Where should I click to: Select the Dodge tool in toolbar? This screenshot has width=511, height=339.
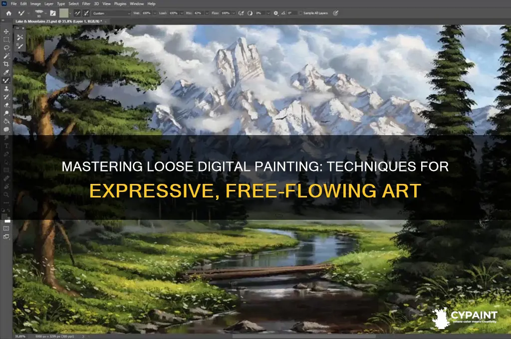coord(6,113)
